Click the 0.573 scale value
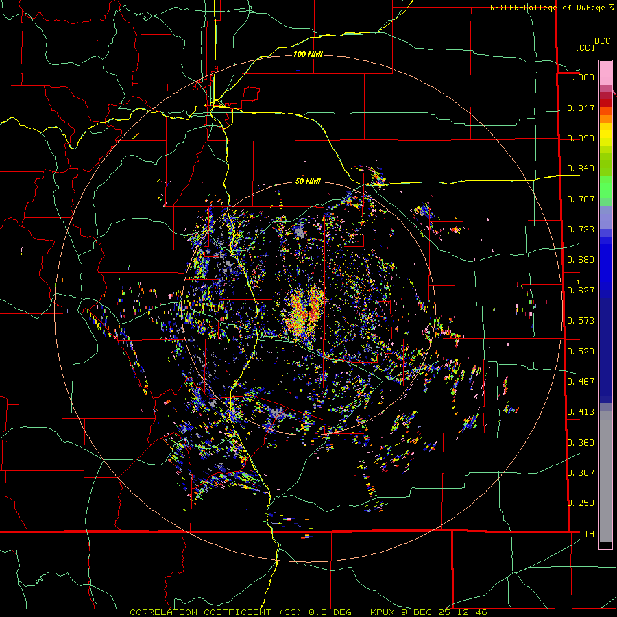This screenshot has height=617, width=617. tap(581, 321)
